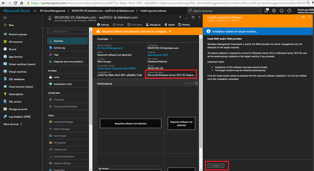This screenshot has height=171, width=314.
Task: Focus the blade Search (Ctrl+/) box
Action: point(68,31)
